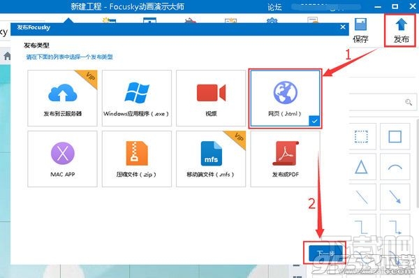
Task: Select the zip archive publish type
Action: pyautogui.click(x=137, y=159)
